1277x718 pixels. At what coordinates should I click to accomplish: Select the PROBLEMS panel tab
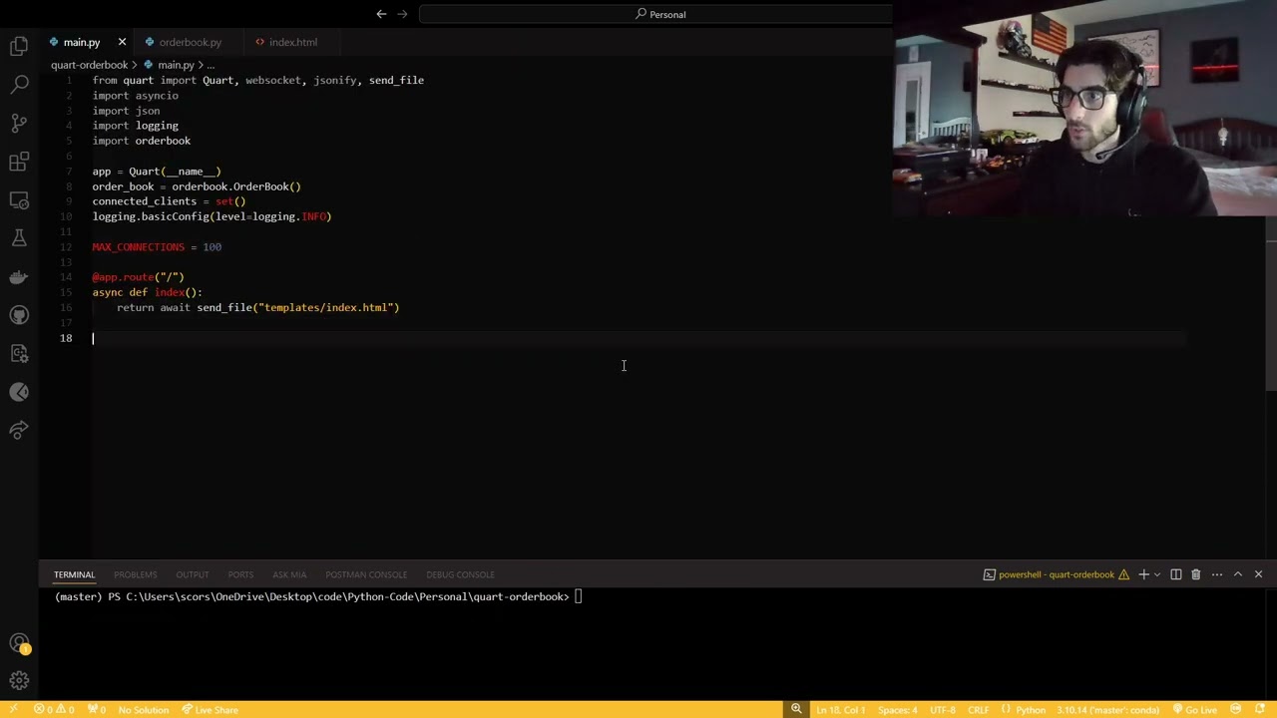click(135, 574)
